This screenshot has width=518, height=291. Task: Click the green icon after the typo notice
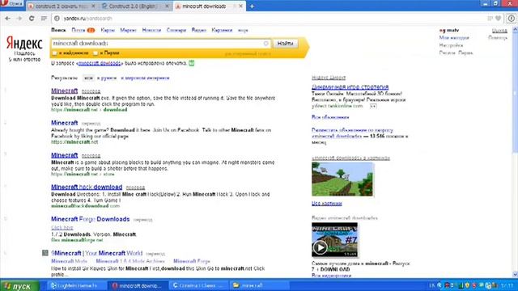[x=191, y=63]
